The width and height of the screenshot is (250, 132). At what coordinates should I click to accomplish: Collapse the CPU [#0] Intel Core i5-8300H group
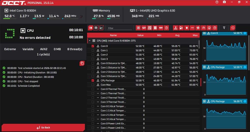89,41
